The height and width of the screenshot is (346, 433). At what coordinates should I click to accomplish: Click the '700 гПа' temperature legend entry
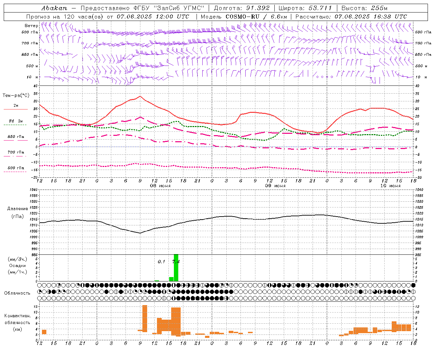point(16,152)
